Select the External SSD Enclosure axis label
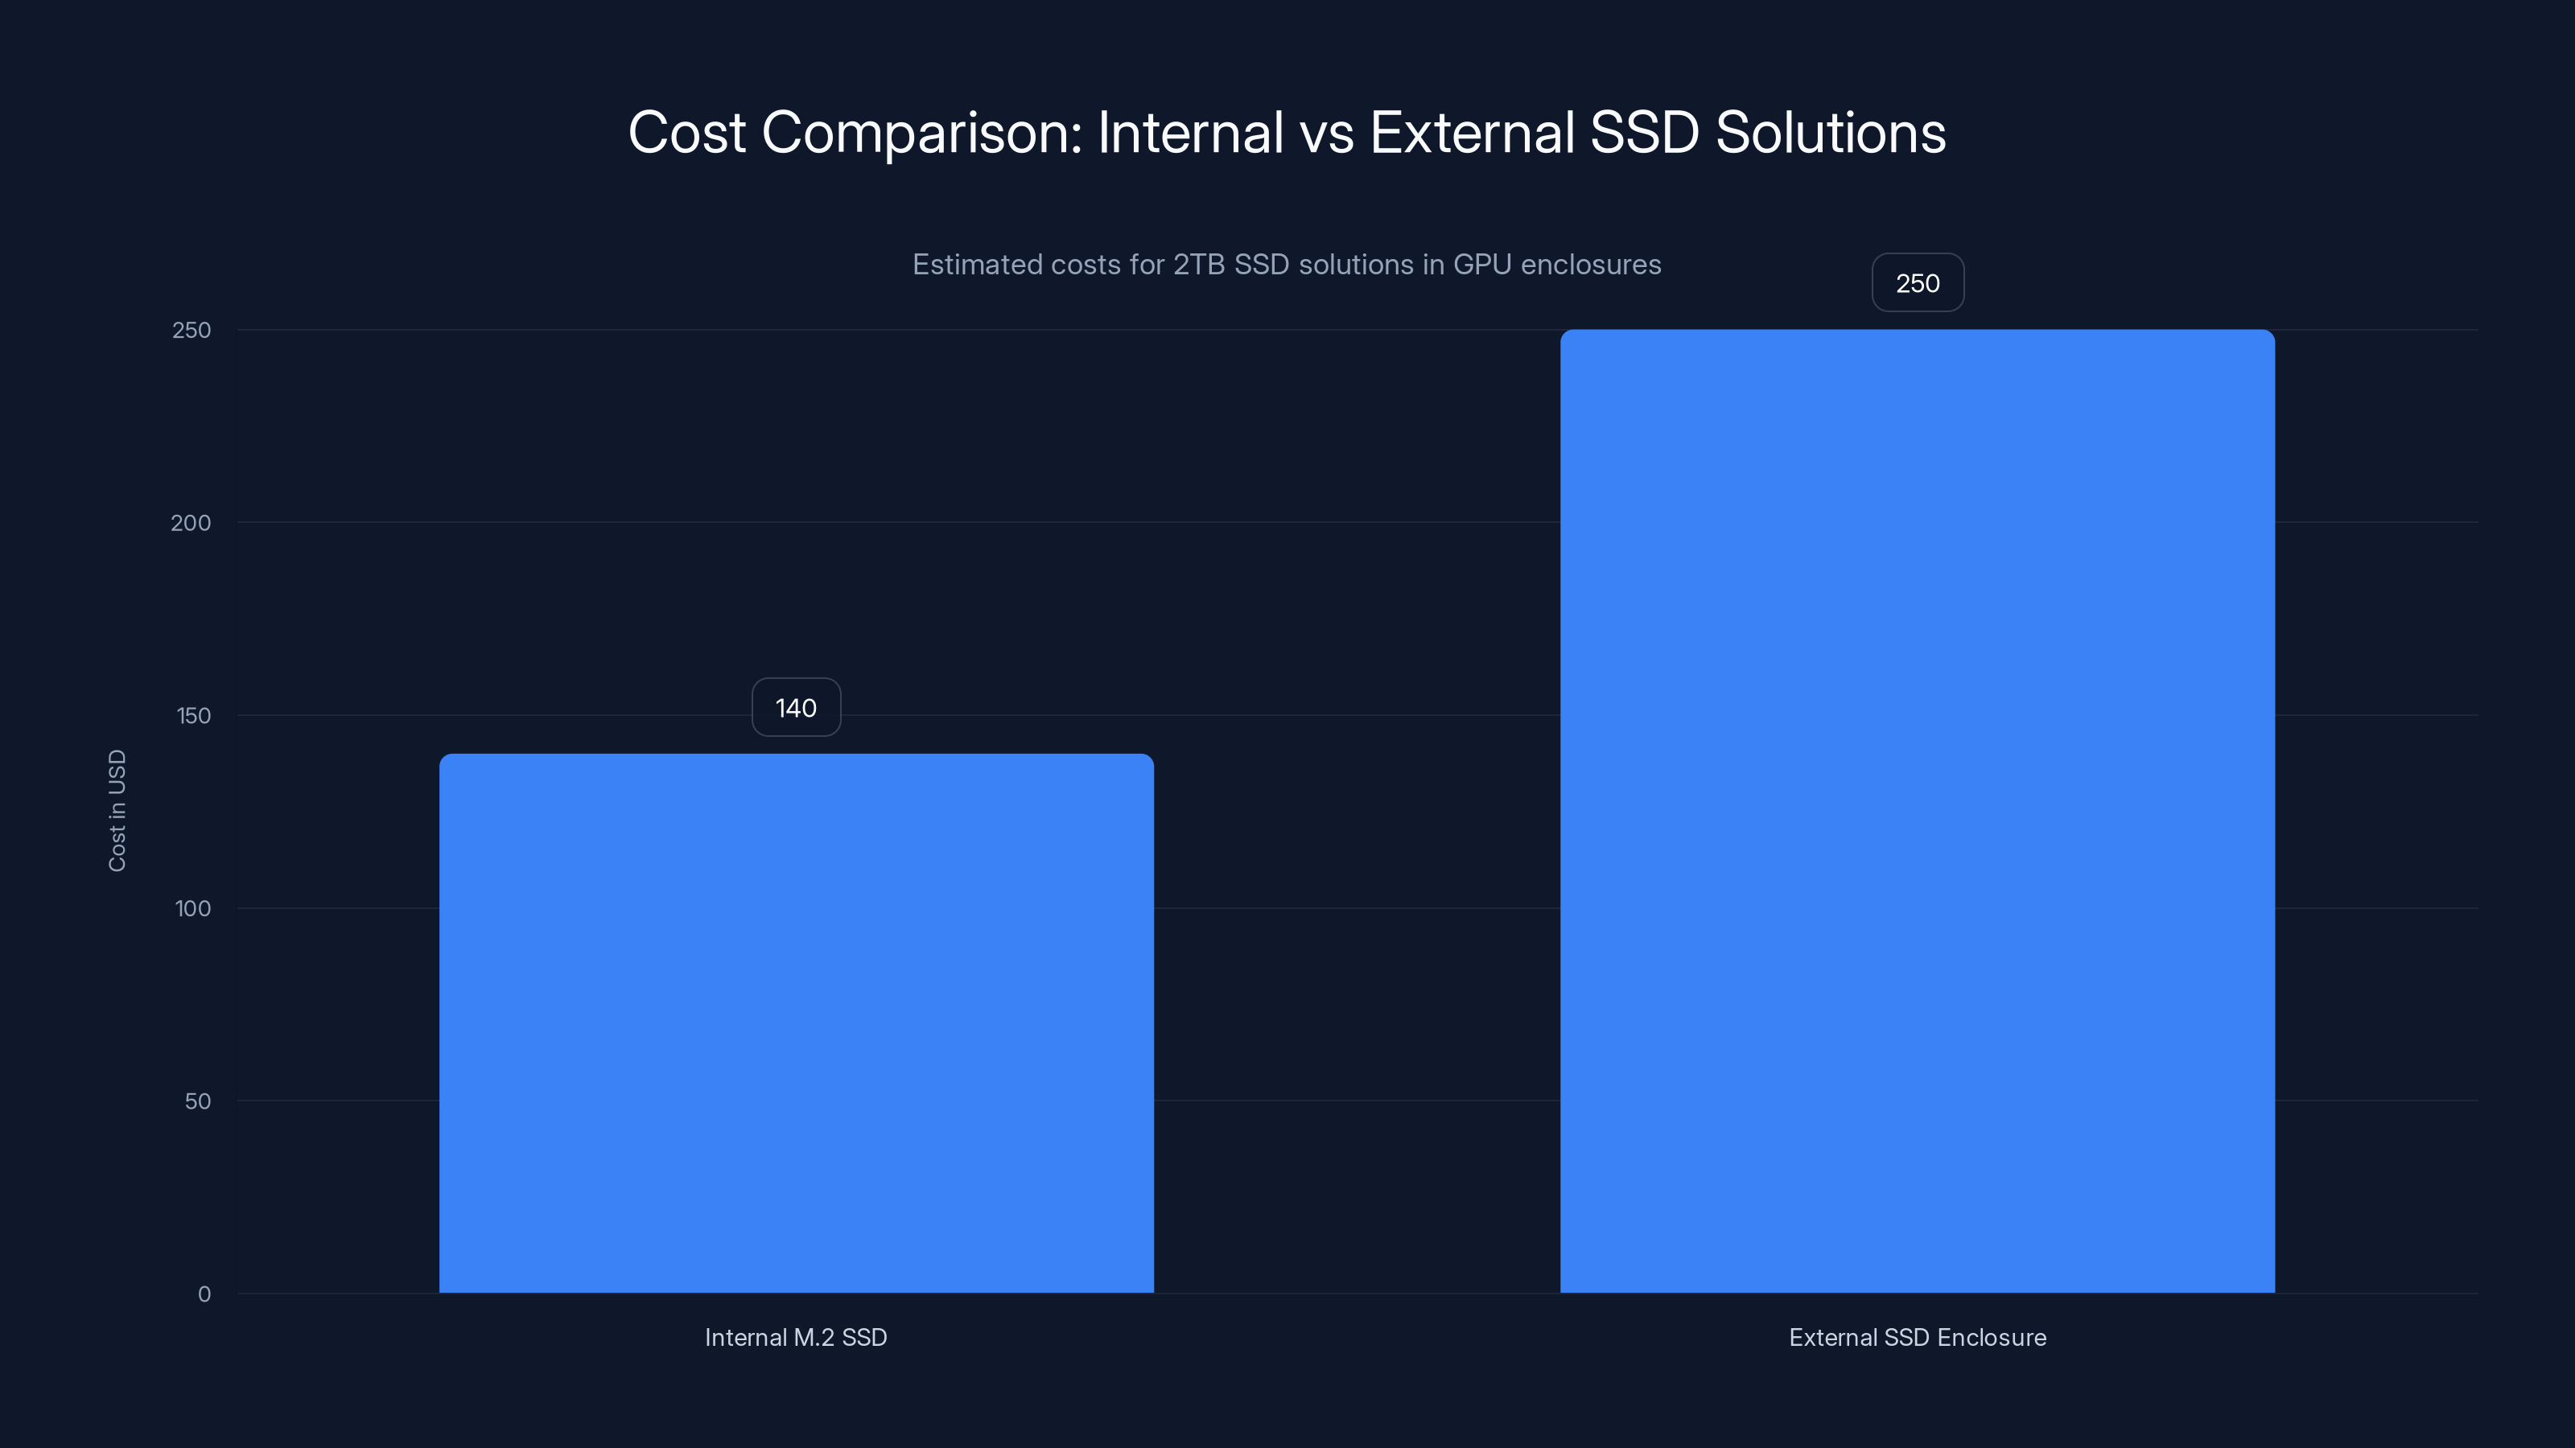 point(1918,1337)
